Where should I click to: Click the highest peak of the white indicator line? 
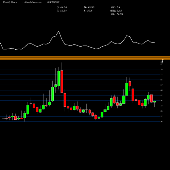coord(59,31)
